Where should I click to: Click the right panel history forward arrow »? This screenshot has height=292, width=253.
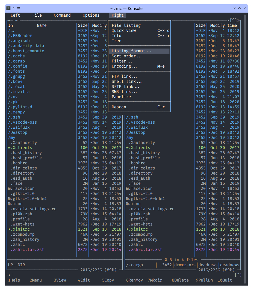(x=239, y=20)
